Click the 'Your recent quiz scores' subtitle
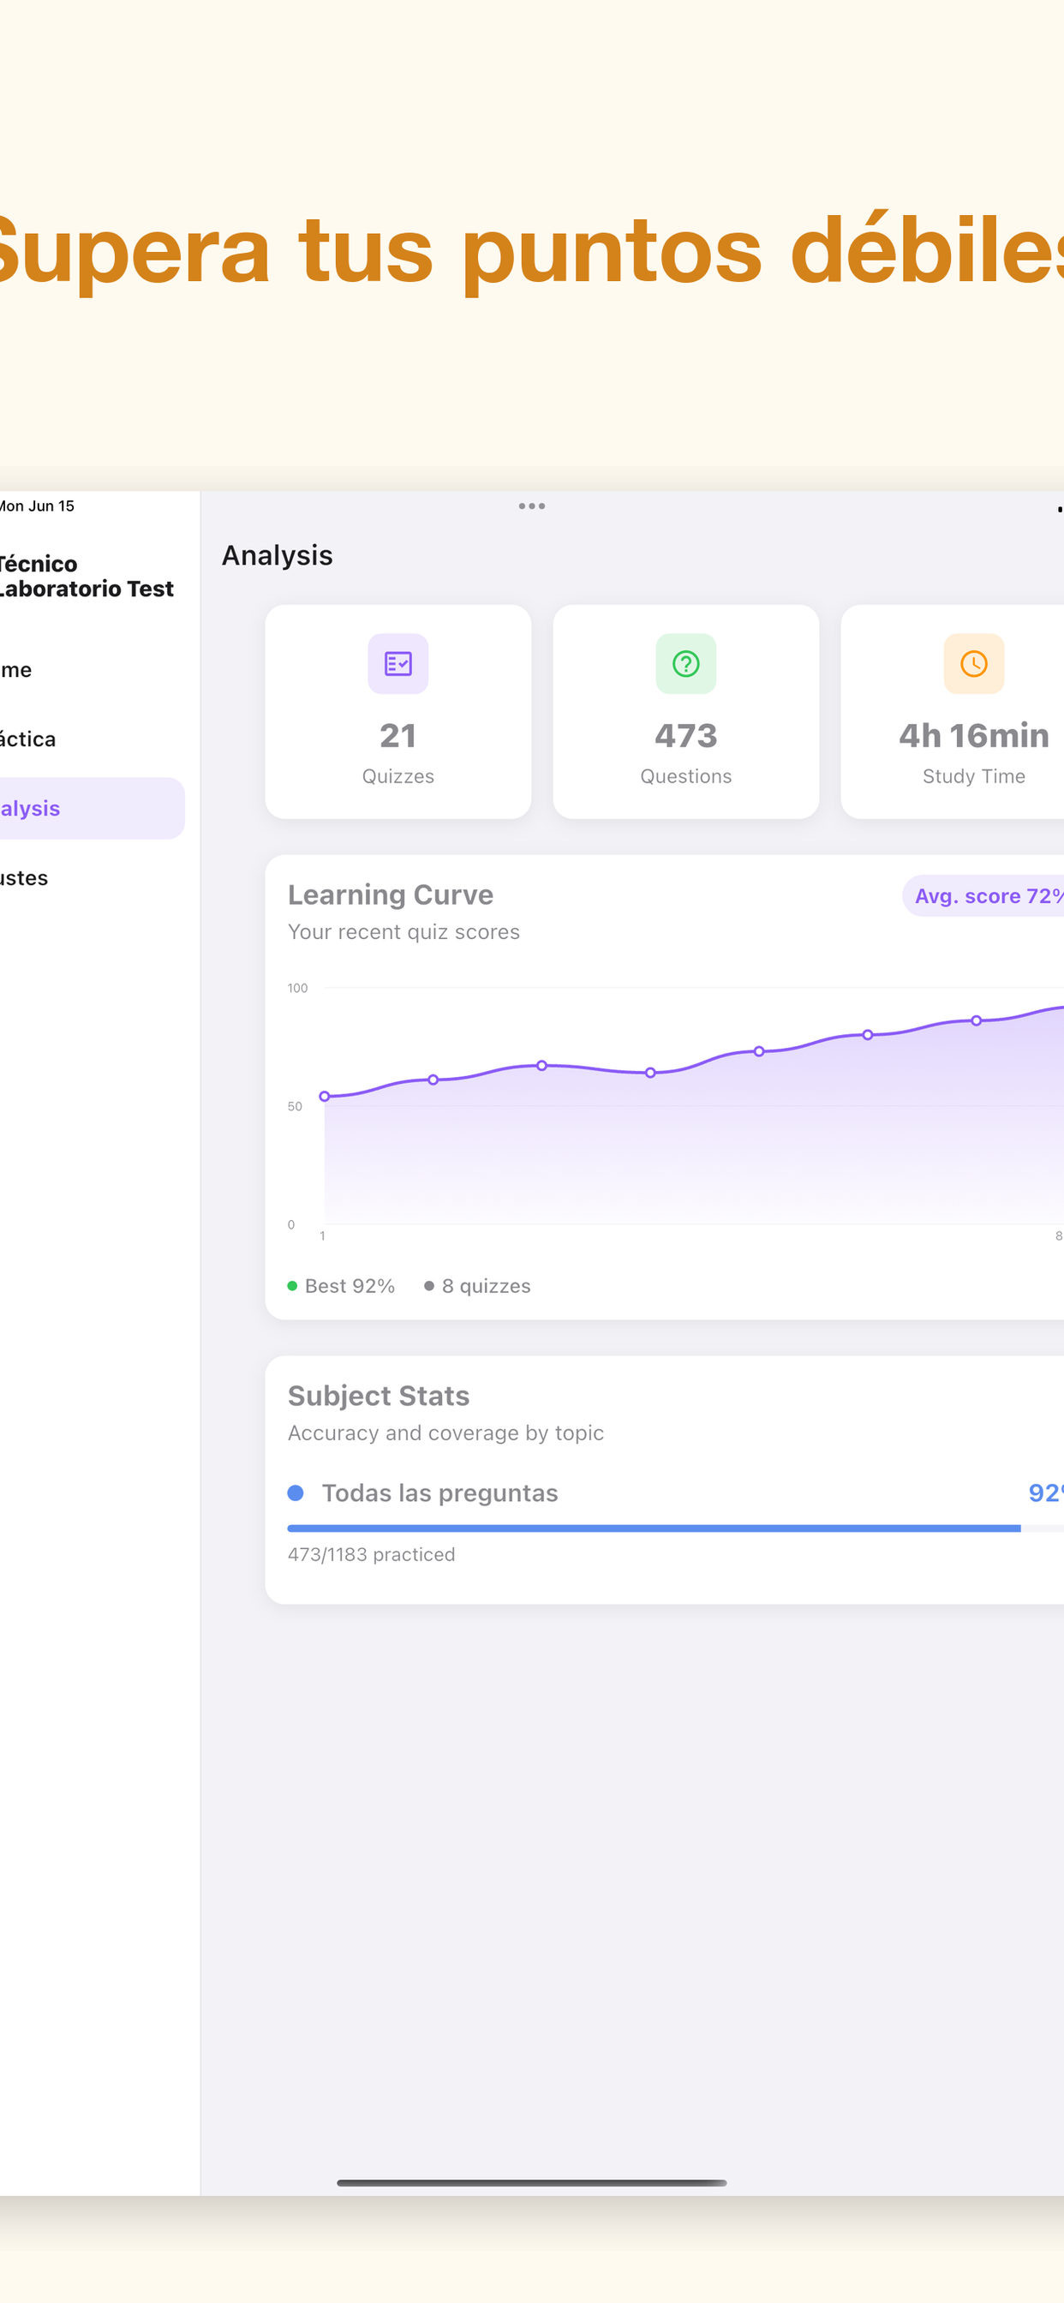The width and height of the screenshot is (1064, 2303). pyautogui.click(x=403, y=931)
